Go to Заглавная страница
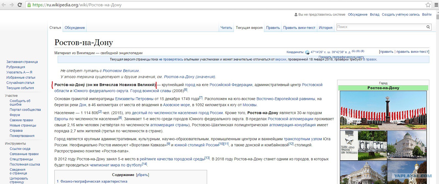This screenshot has width=439, height=184. tap(22, 62)
